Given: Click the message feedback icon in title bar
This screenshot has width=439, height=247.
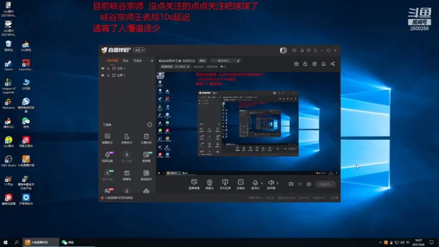Looking at the screenshot, I should 294,50.
